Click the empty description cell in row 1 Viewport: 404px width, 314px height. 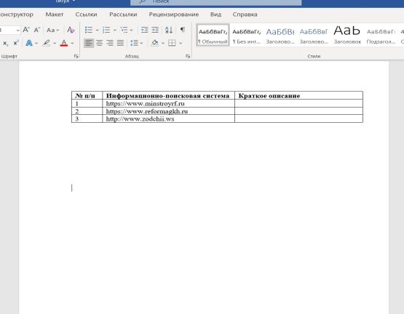[x=299, y=103]
